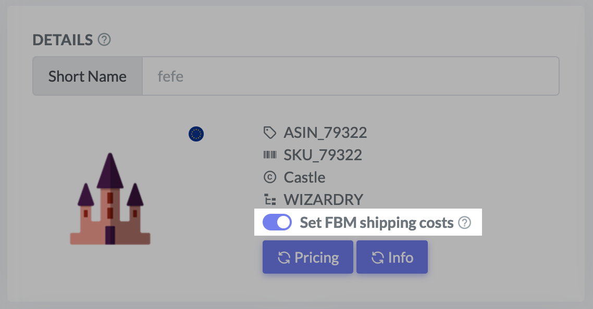Click the copyright brand icon beside Castle

269,177
